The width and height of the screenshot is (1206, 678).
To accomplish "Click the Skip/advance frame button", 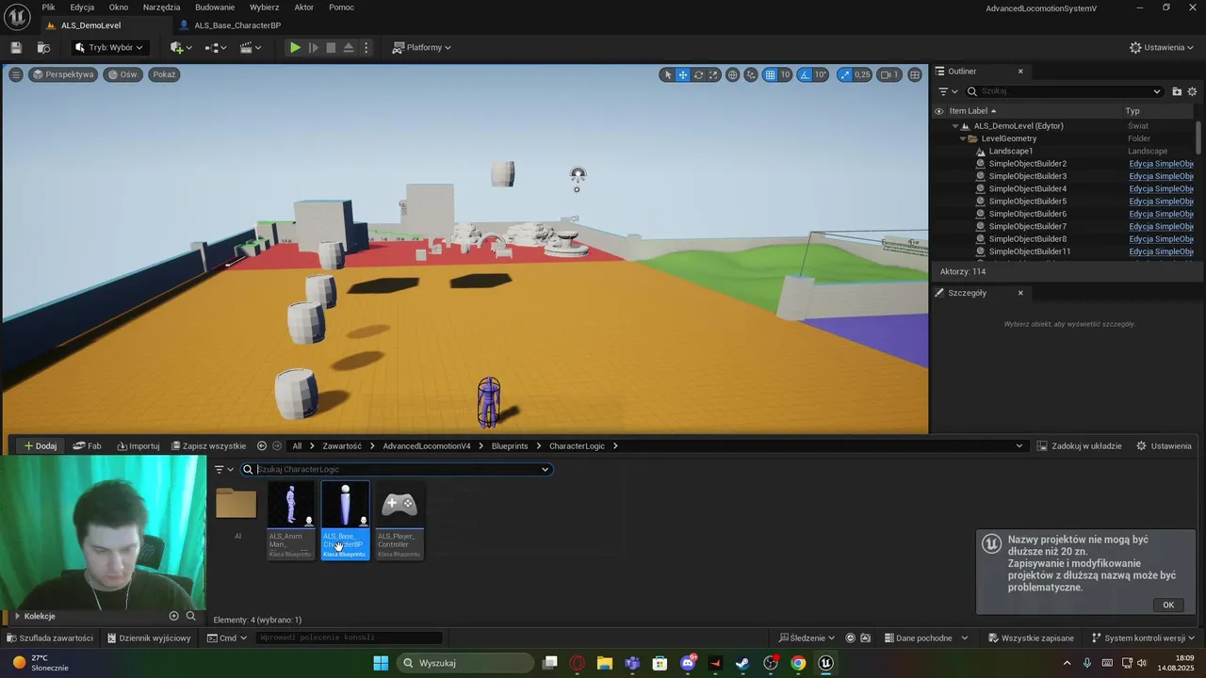I will coord(314,47).
